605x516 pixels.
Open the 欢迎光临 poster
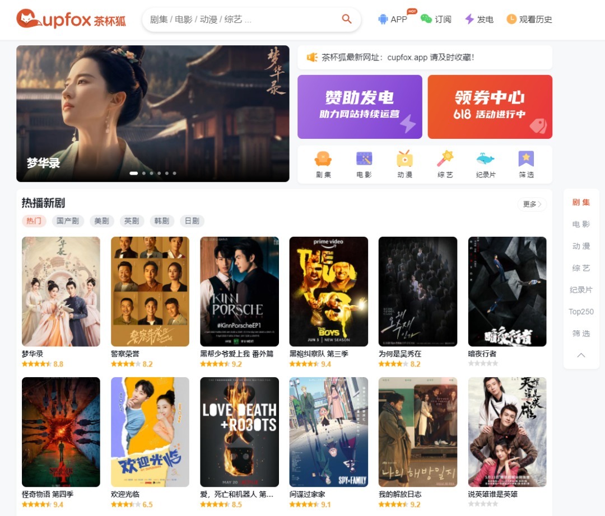150,432
